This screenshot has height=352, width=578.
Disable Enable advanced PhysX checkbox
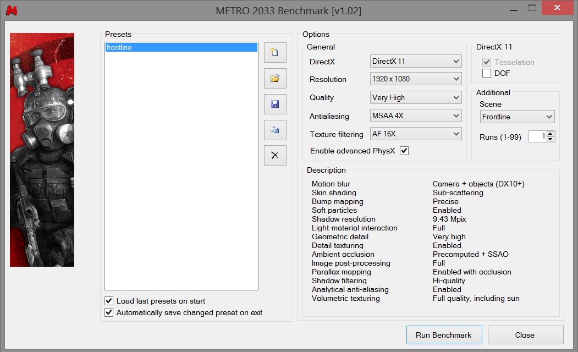tap(404, 151)
